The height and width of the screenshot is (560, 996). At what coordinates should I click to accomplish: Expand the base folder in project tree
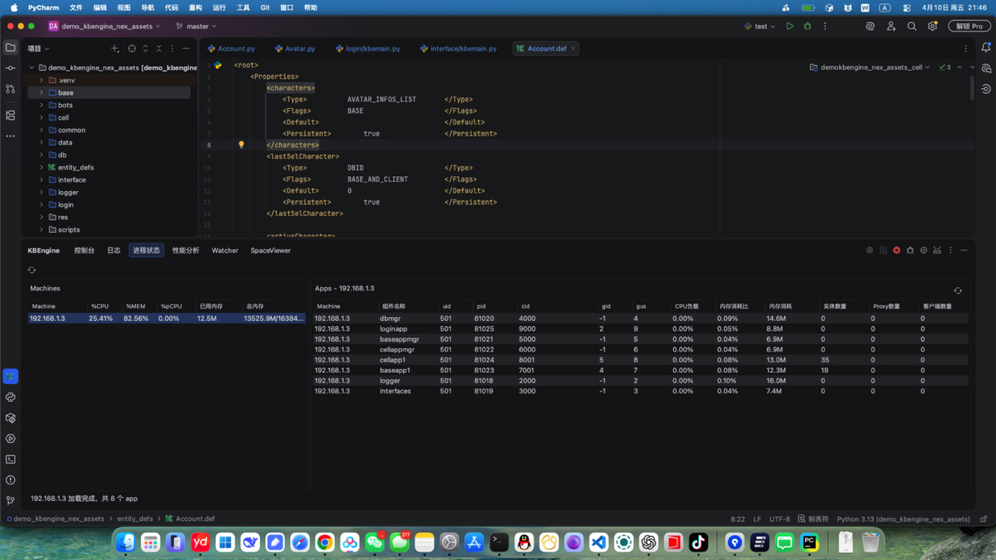point(41,93)
